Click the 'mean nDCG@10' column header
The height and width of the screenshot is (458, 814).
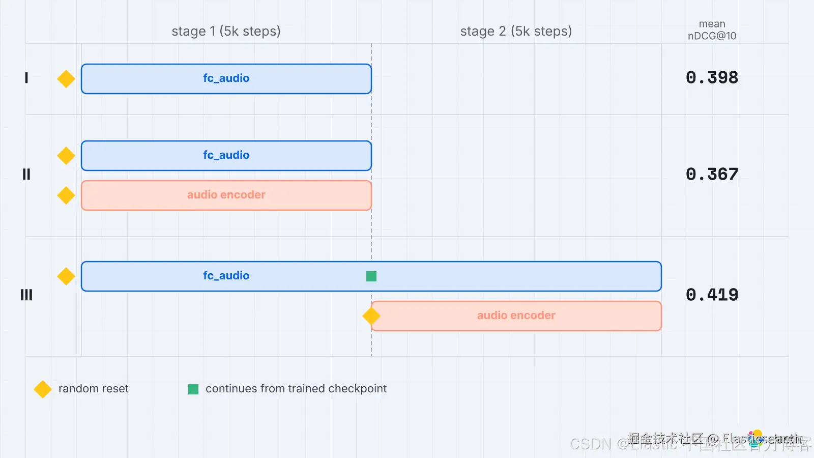(712, 30)
